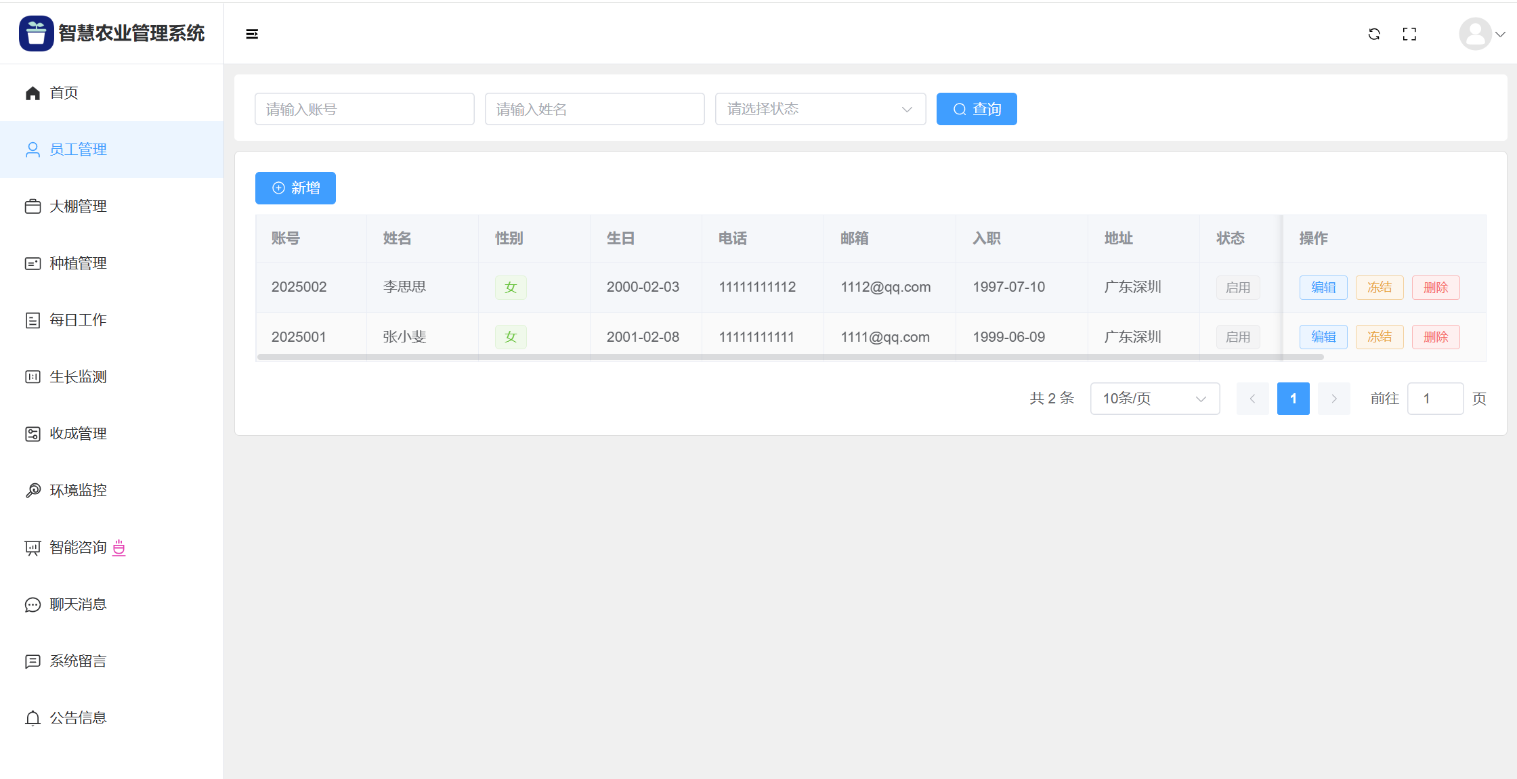The image size is (1517, 779).
Task: Click the 新增 add button
Action: [x=295, y=188]
